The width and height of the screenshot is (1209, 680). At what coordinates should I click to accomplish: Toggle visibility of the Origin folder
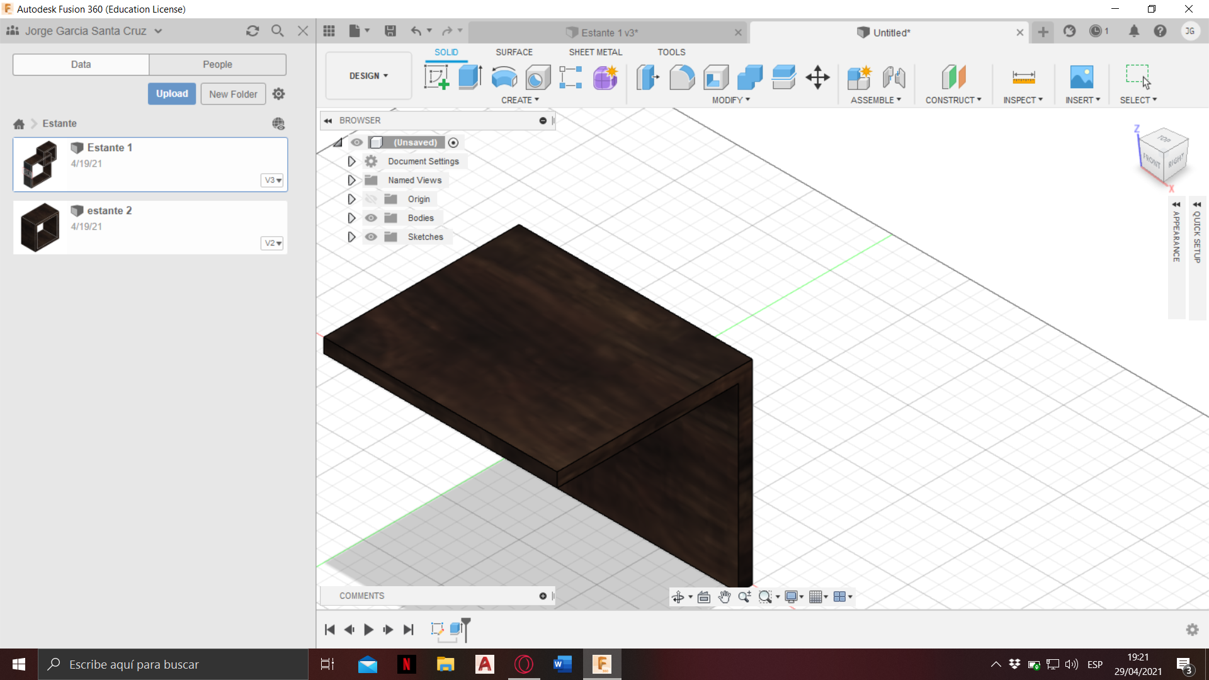pos(371,199)
